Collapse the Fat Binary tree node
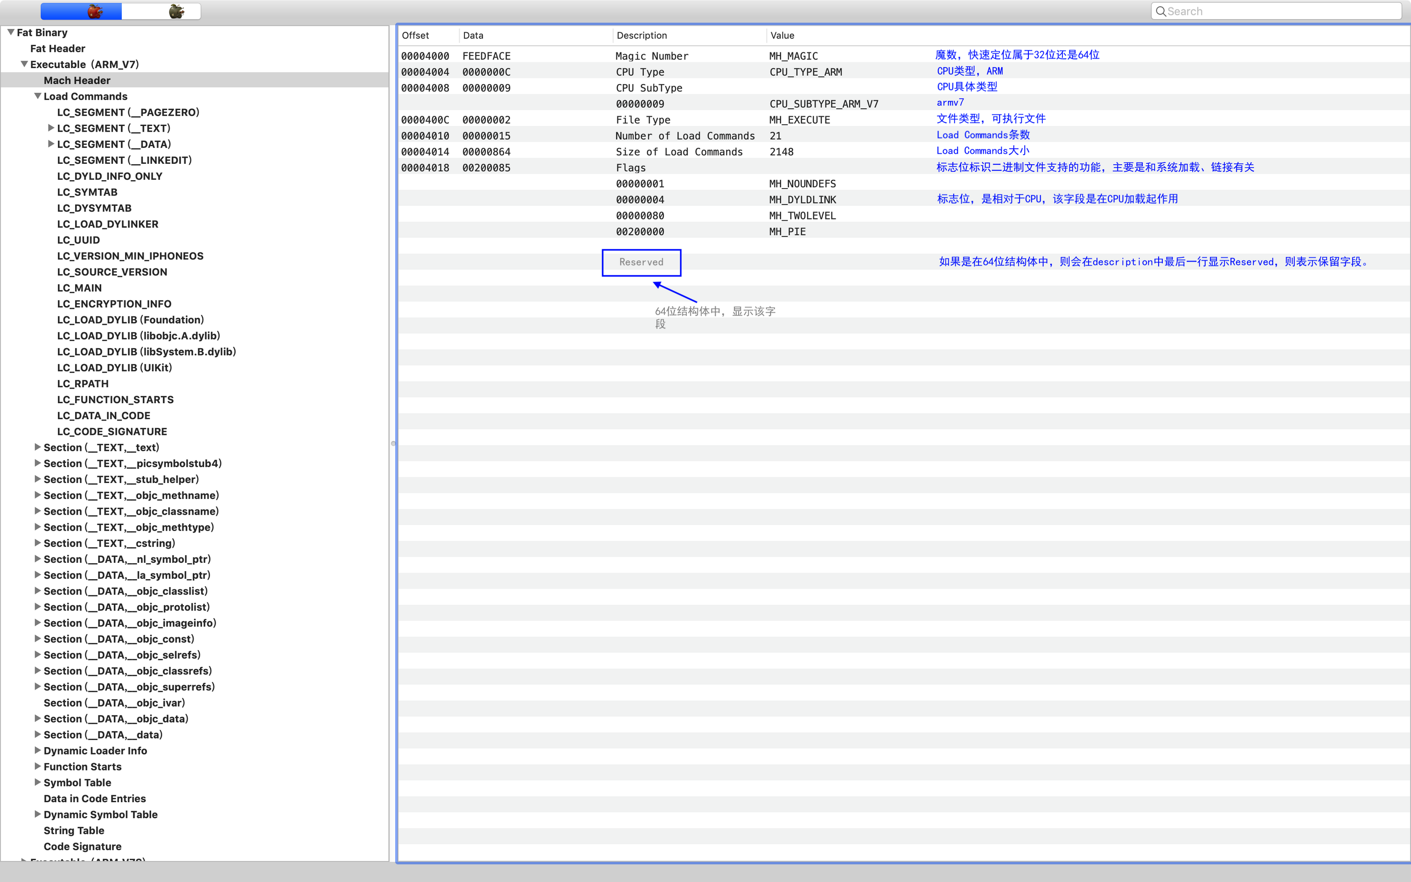The height and width of the screenshot is (882, 1411). click(x=10, y=33)
